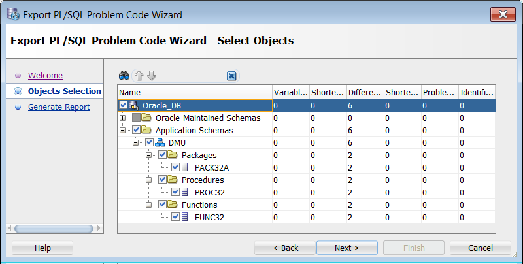This screenshot has width=523, height=264.
Task: Click the left panel scroll right arrow
Action: point(99,229)
